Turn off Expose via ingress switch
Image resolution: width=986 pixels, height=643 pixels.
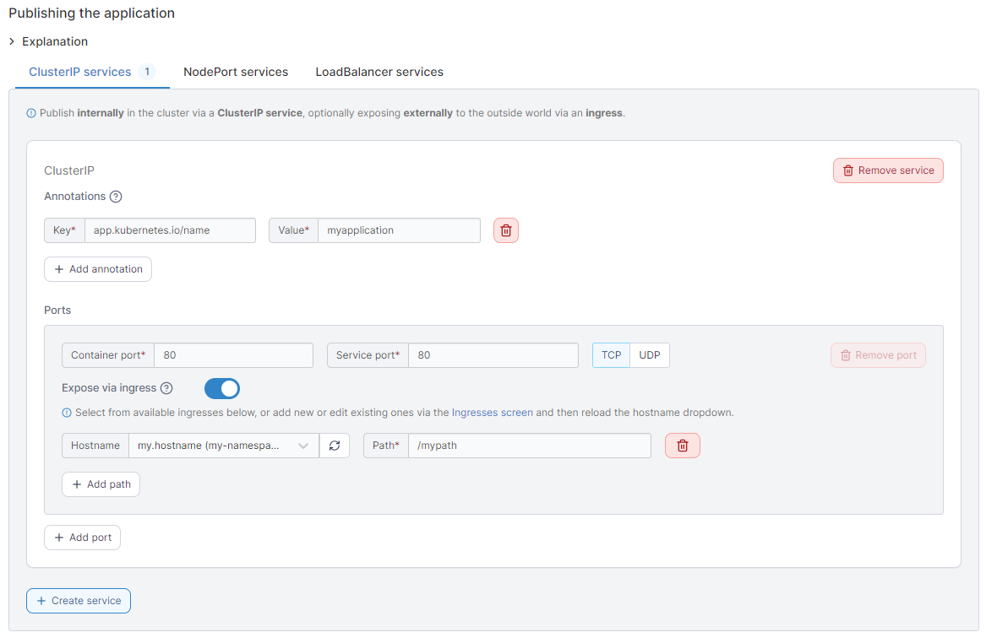222,388
